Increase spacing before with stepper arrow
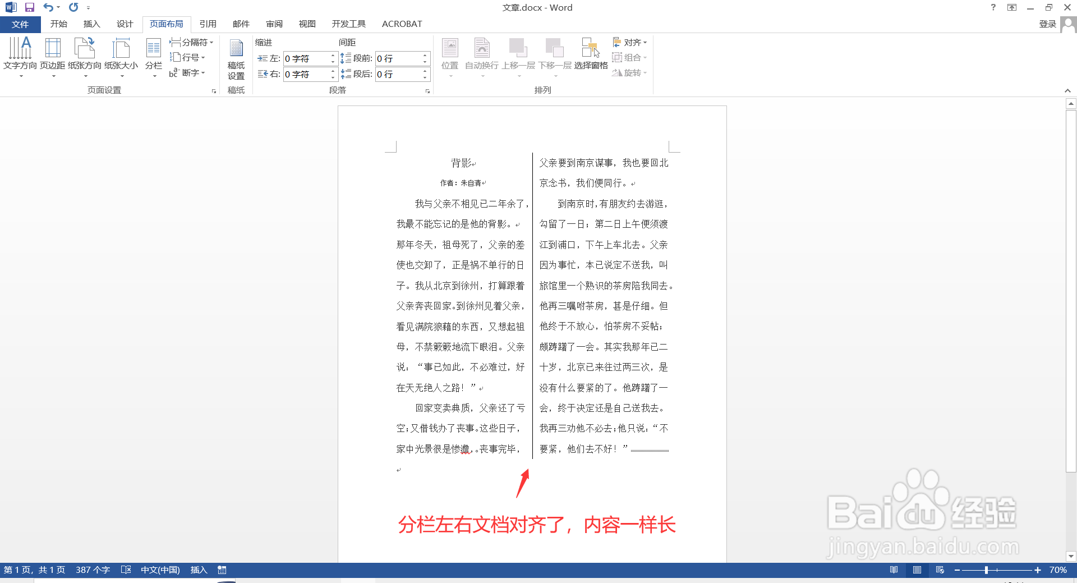 click(x=425, y=56)
